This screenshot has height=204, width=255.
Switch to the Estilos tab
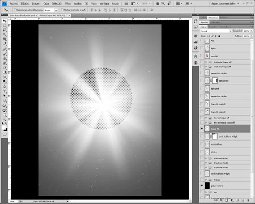tap(223, 18)
